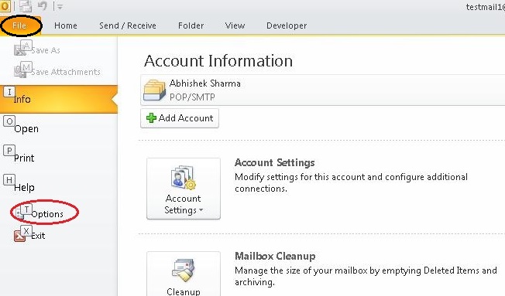Open the Developer tab
This screenshot has height=296, width=505.
[x=287, y=26]
